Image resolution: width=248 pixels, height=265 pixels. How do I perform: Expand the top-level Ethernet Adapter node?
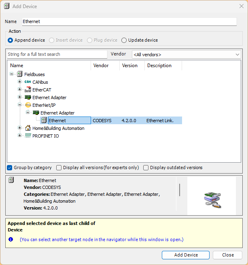click(x=19, y=97)
